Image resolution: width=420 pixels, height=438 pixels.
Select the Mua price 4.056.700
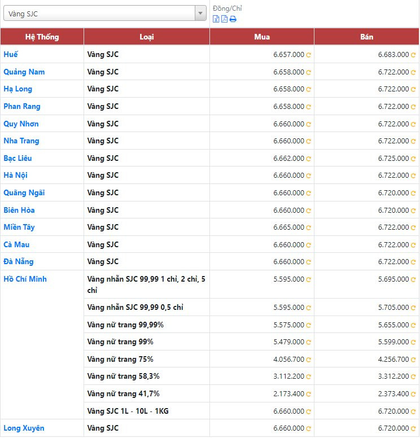[288, 359]
